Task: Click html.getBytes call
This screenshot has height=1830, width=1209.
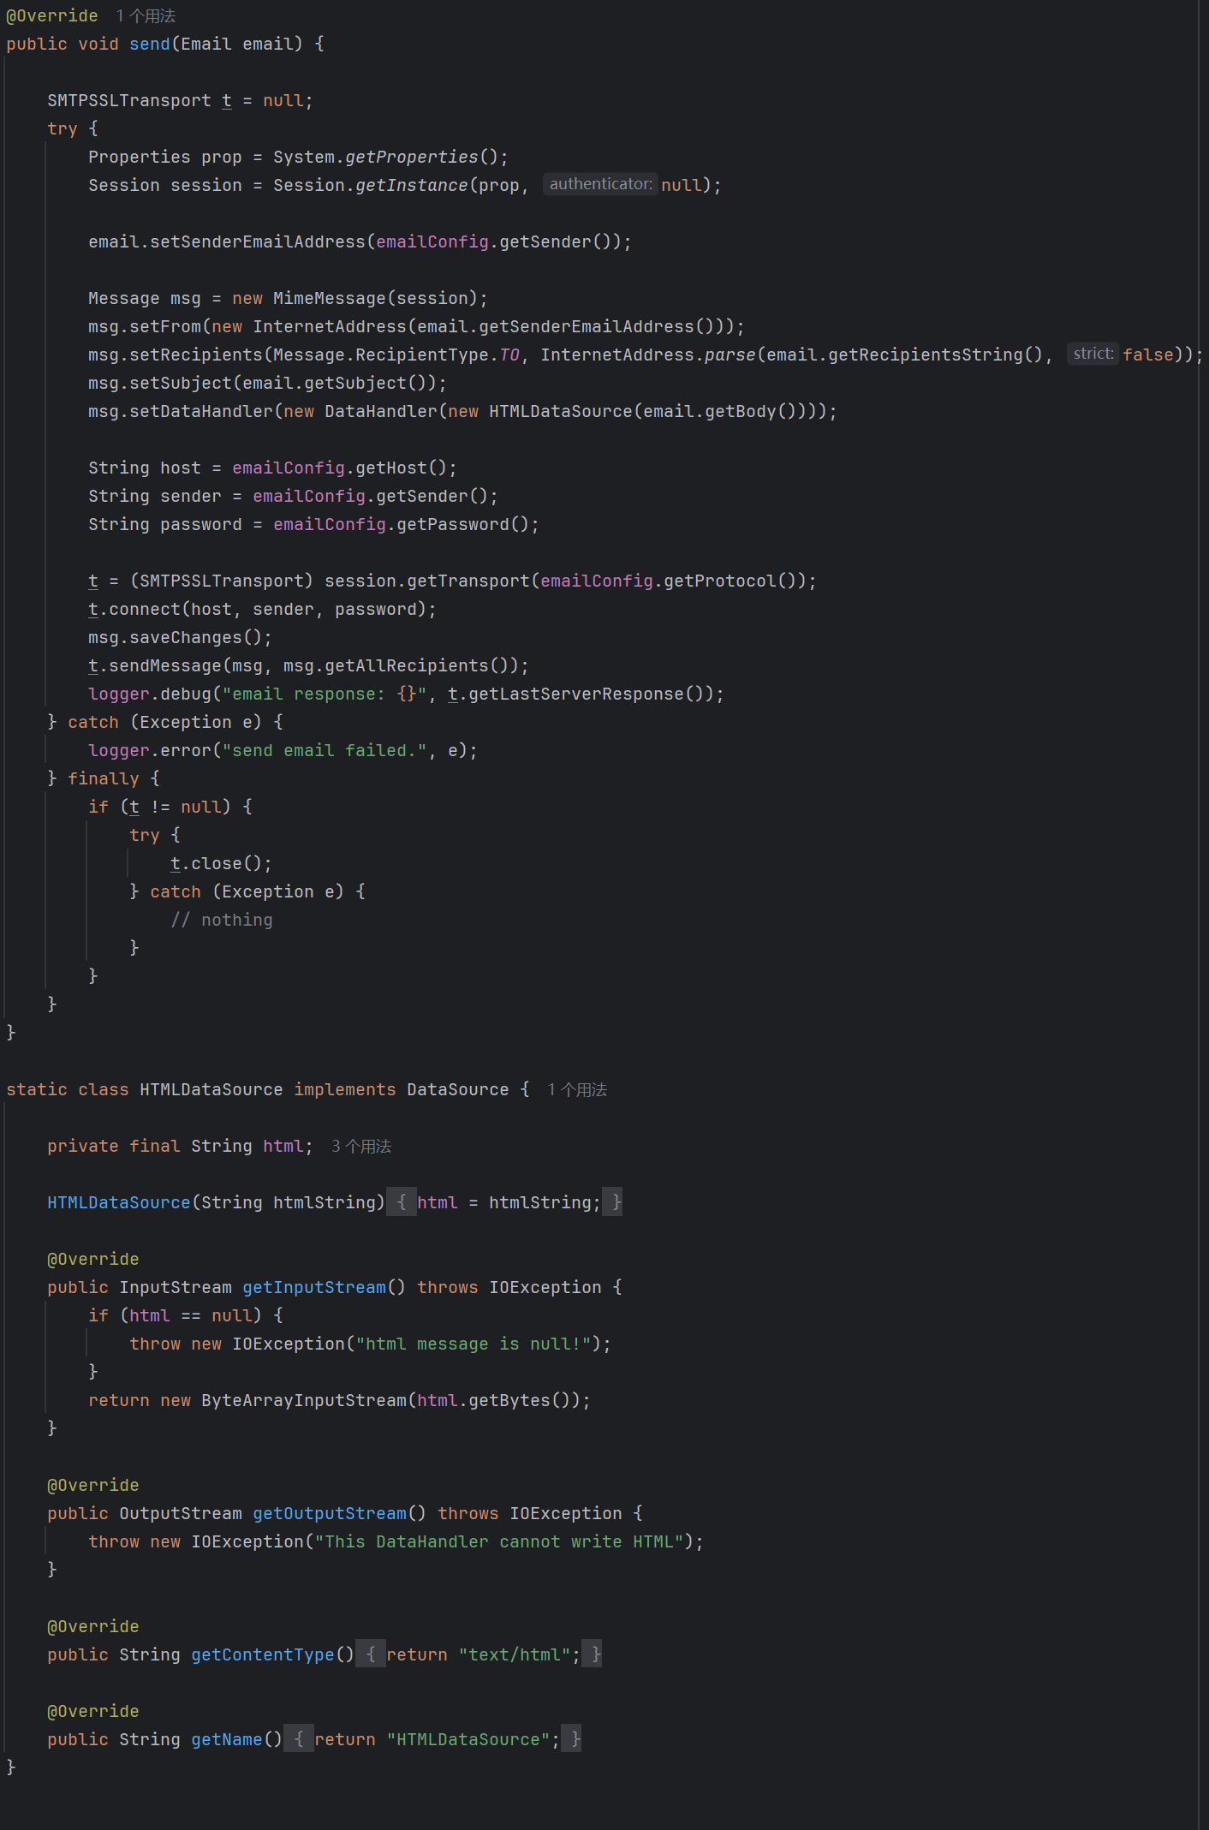Action: pos(484,1400)
